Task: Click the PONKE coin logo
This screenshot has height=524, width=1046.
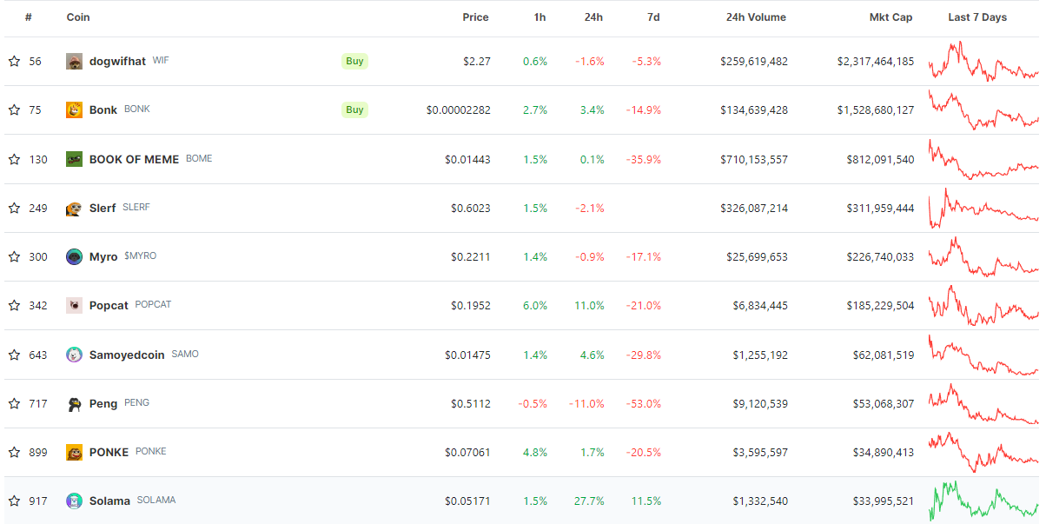Action: [x=74, y=452]
